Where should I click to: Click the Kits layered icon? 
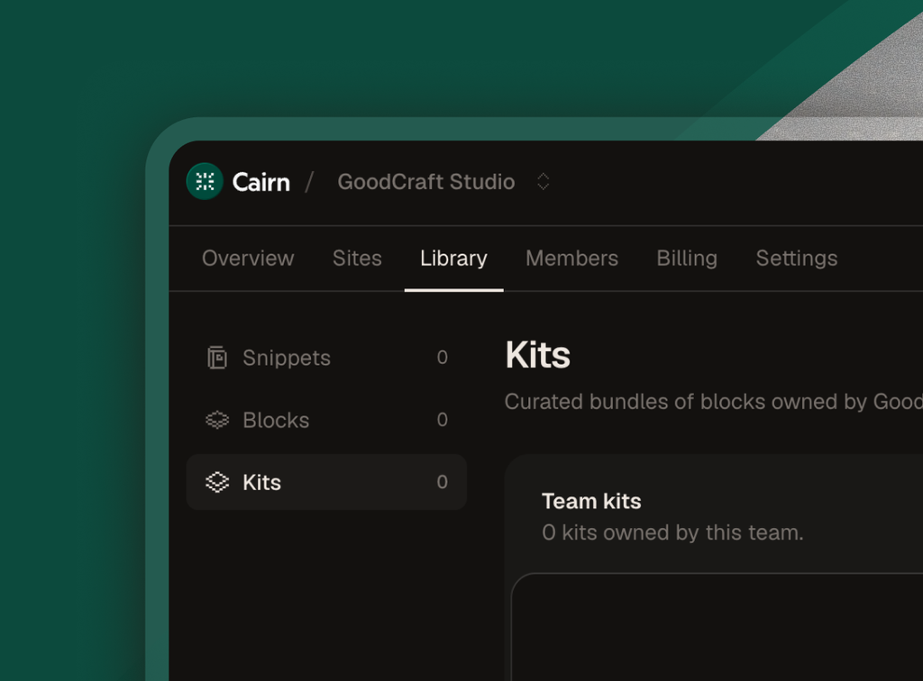tap(217, 482)
